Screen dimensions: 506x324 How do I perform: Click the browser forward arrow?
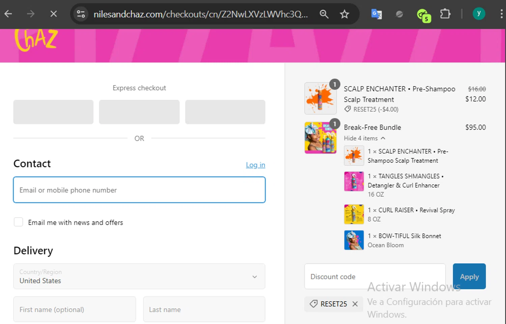[x=31, y=14]
